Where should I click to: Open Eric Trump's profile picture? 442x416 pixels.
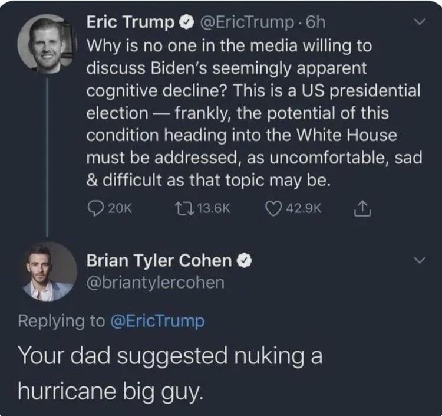(x=47, y=44)
